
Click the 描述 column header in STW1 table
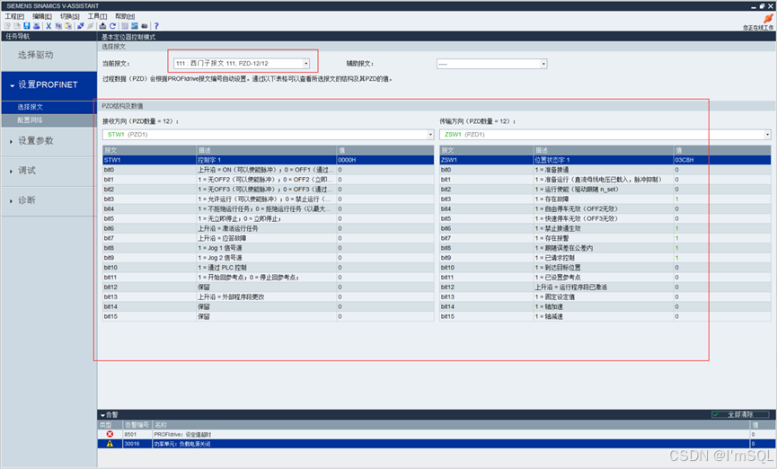tap(267, 150)
